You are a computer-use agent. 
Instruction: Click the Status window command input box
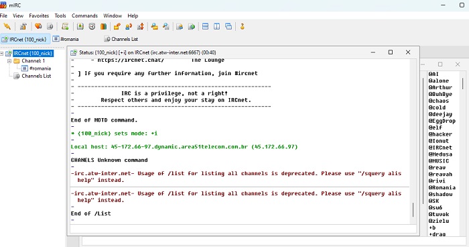coord(243,229)
